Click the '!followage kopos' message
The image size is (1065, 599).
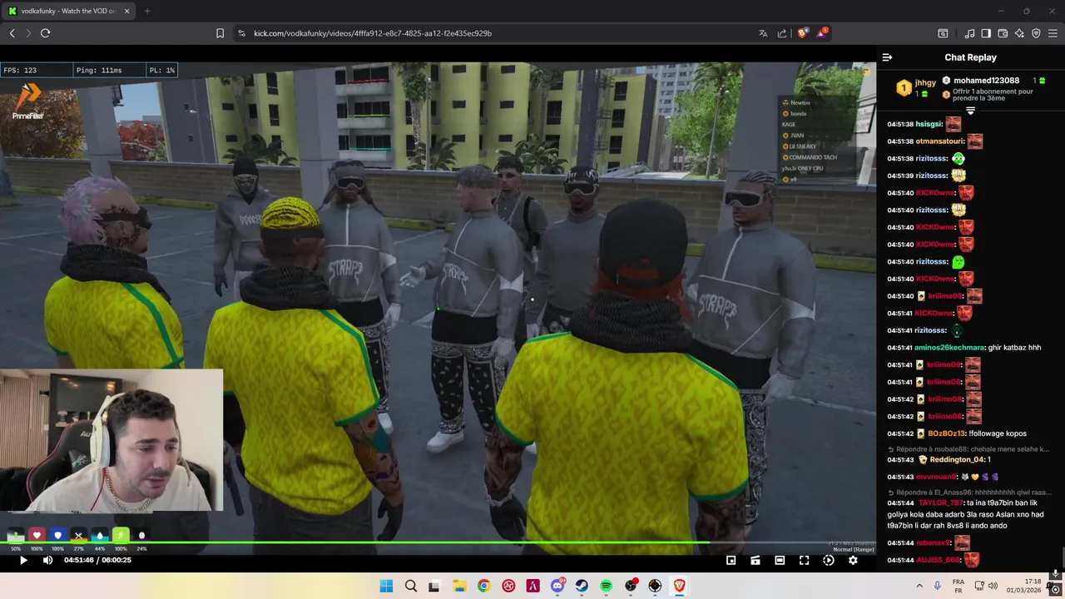[x=998, y=433]
